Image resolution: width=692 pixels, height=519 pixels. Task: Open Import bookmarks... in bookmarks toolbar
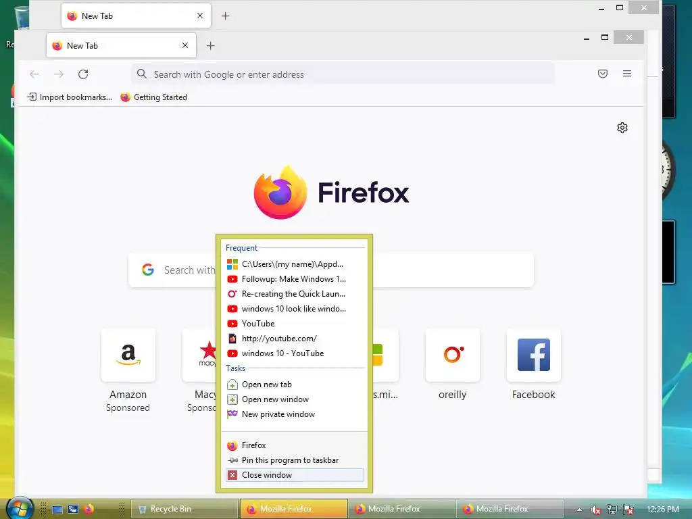70,97
